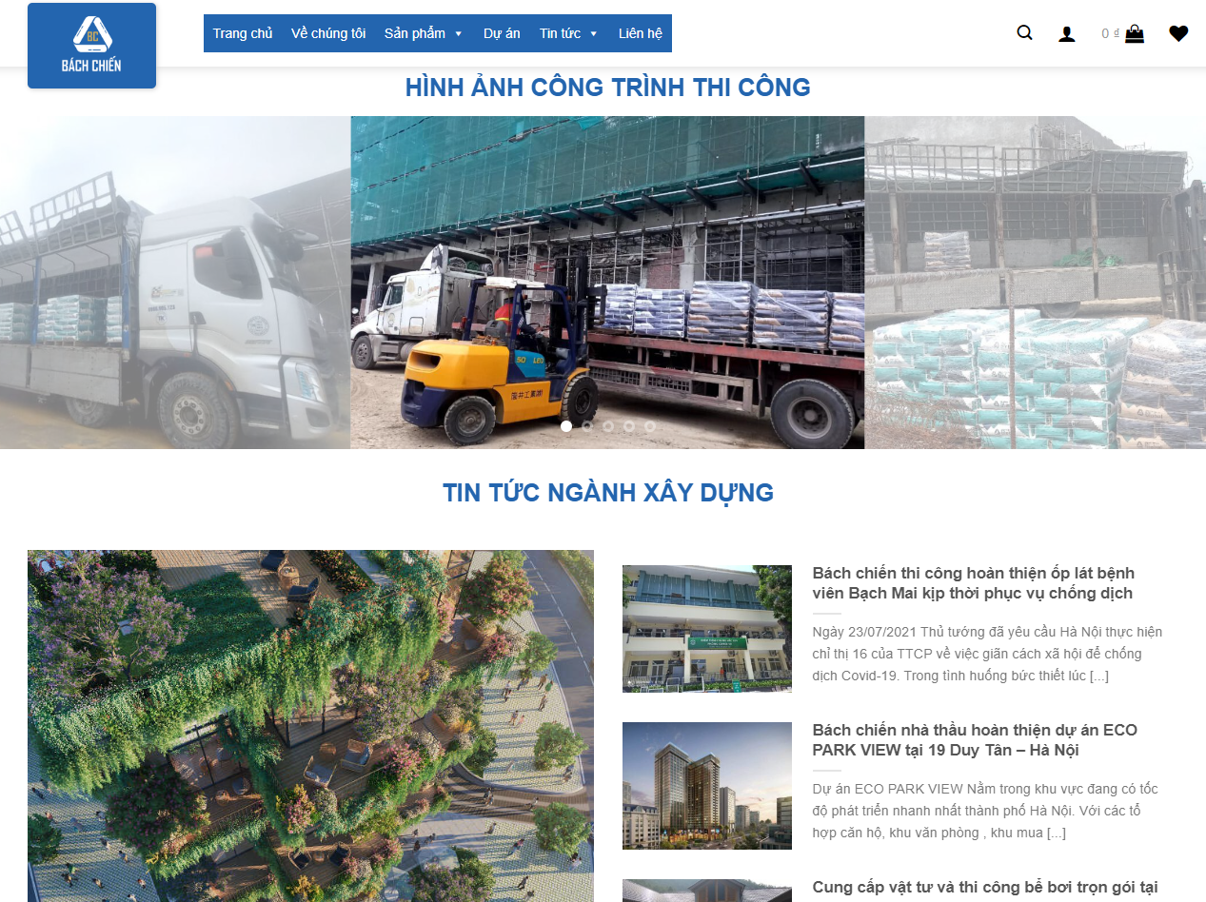The image size is (1206, 902).
Task: Select the first carousel dot indicator
Action: 566,426
